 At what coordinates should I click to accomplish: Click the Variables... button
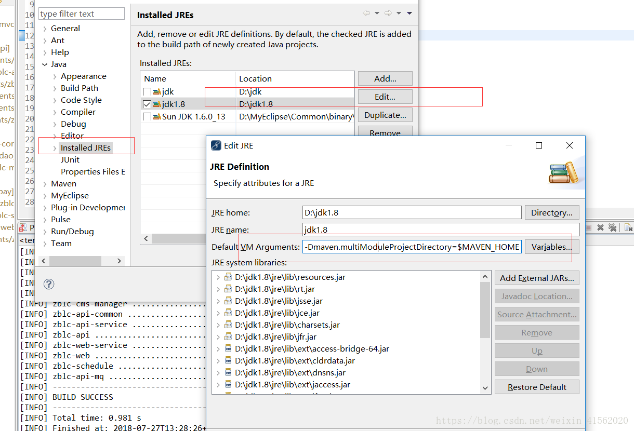(552, 247)
